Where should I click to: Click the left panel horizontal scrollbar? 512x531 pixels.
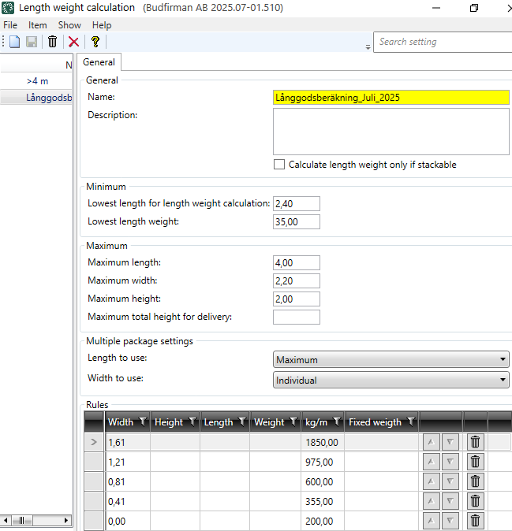36,521
